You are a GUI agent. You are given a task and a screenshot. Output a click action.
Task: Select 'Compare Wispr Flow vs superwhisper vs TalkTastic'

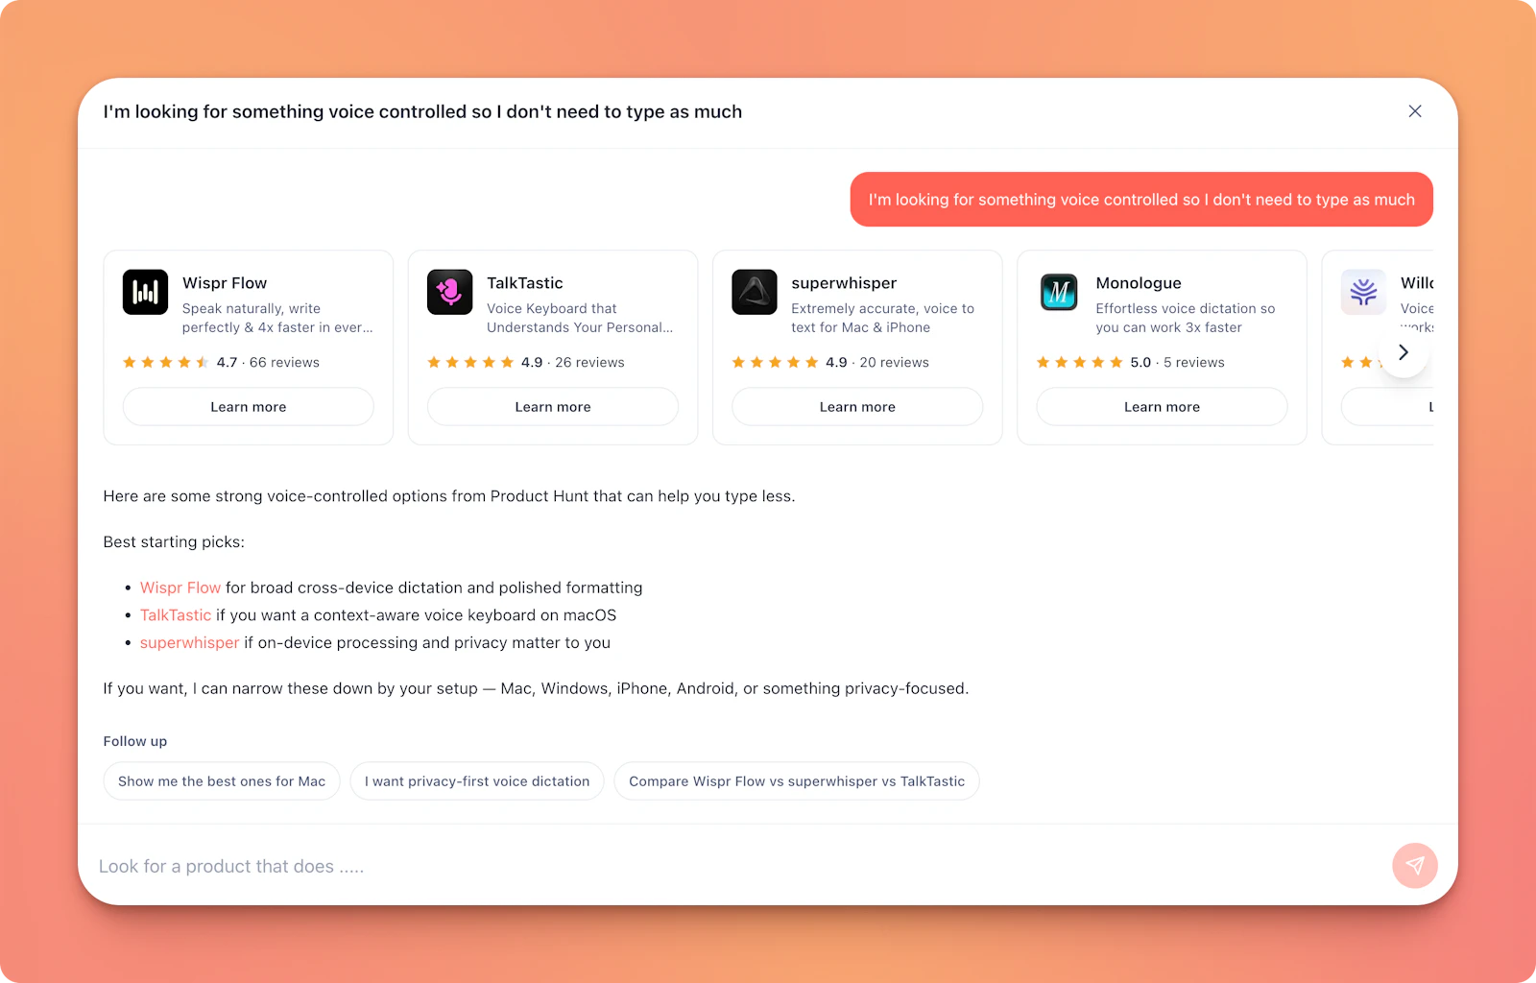[x=796, y=780]
